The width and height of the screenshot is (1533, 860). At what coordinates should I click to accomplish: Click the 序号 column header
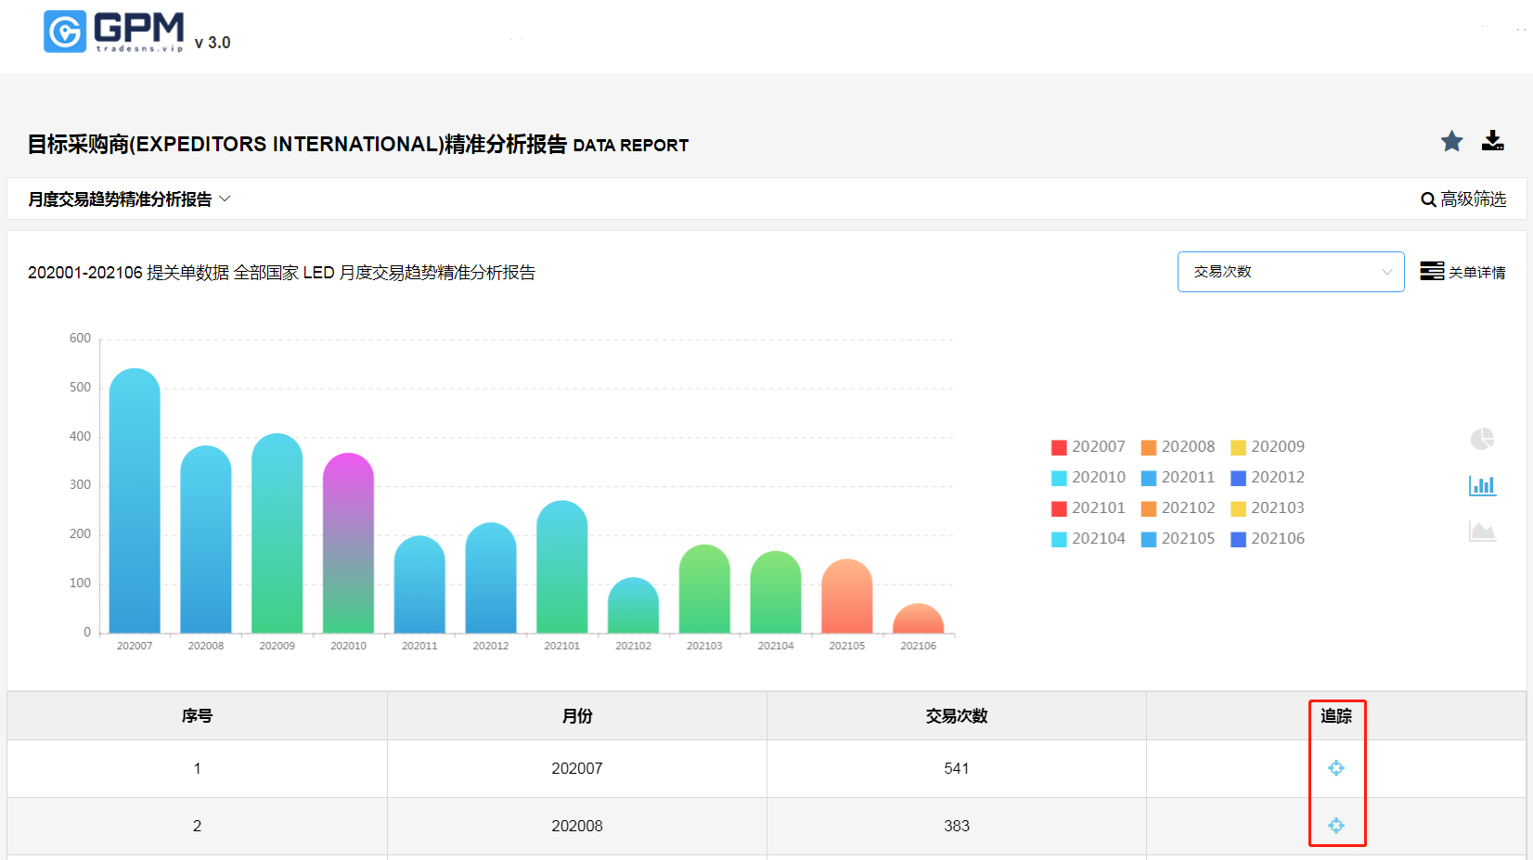coord(197,716)
